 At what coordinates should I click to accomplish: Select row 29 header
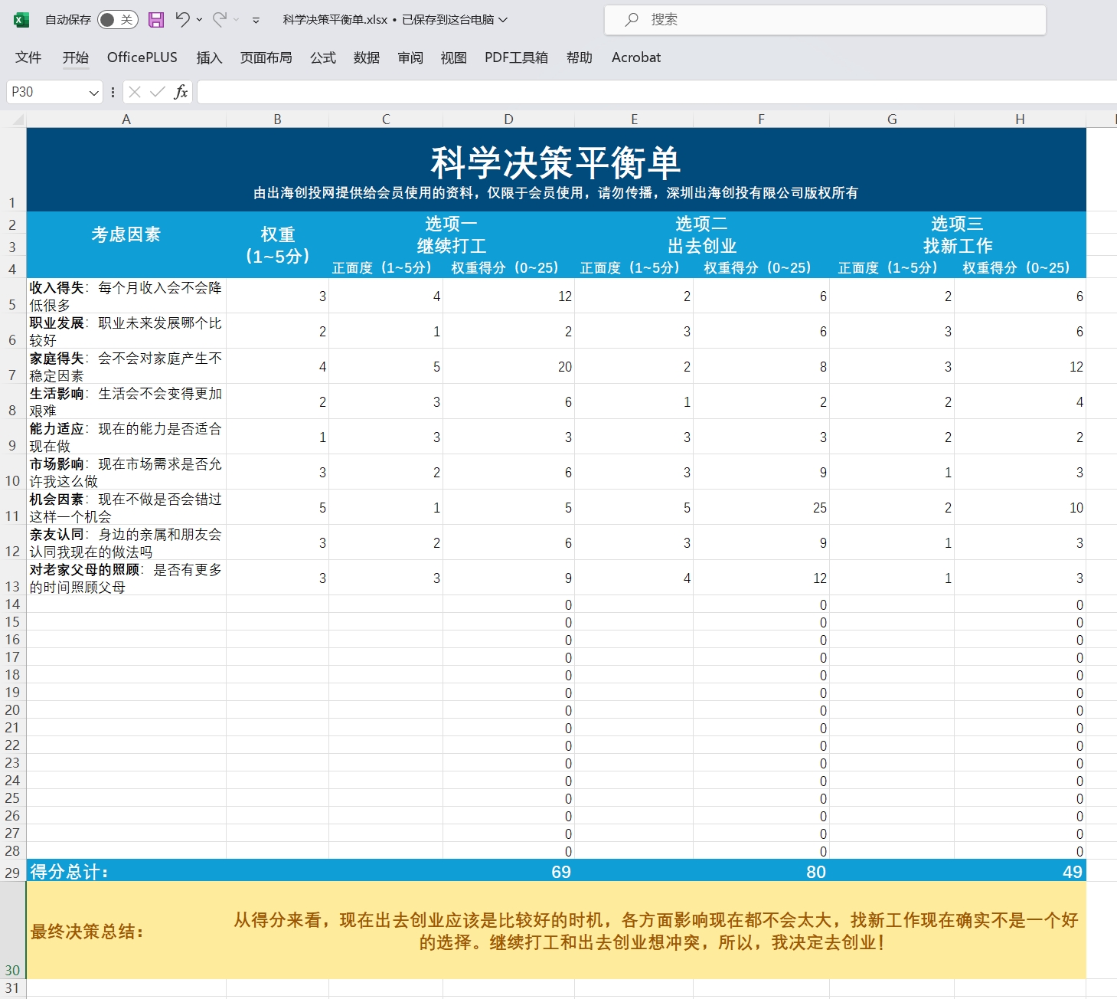pyautogui.click(x=12, y=872)
